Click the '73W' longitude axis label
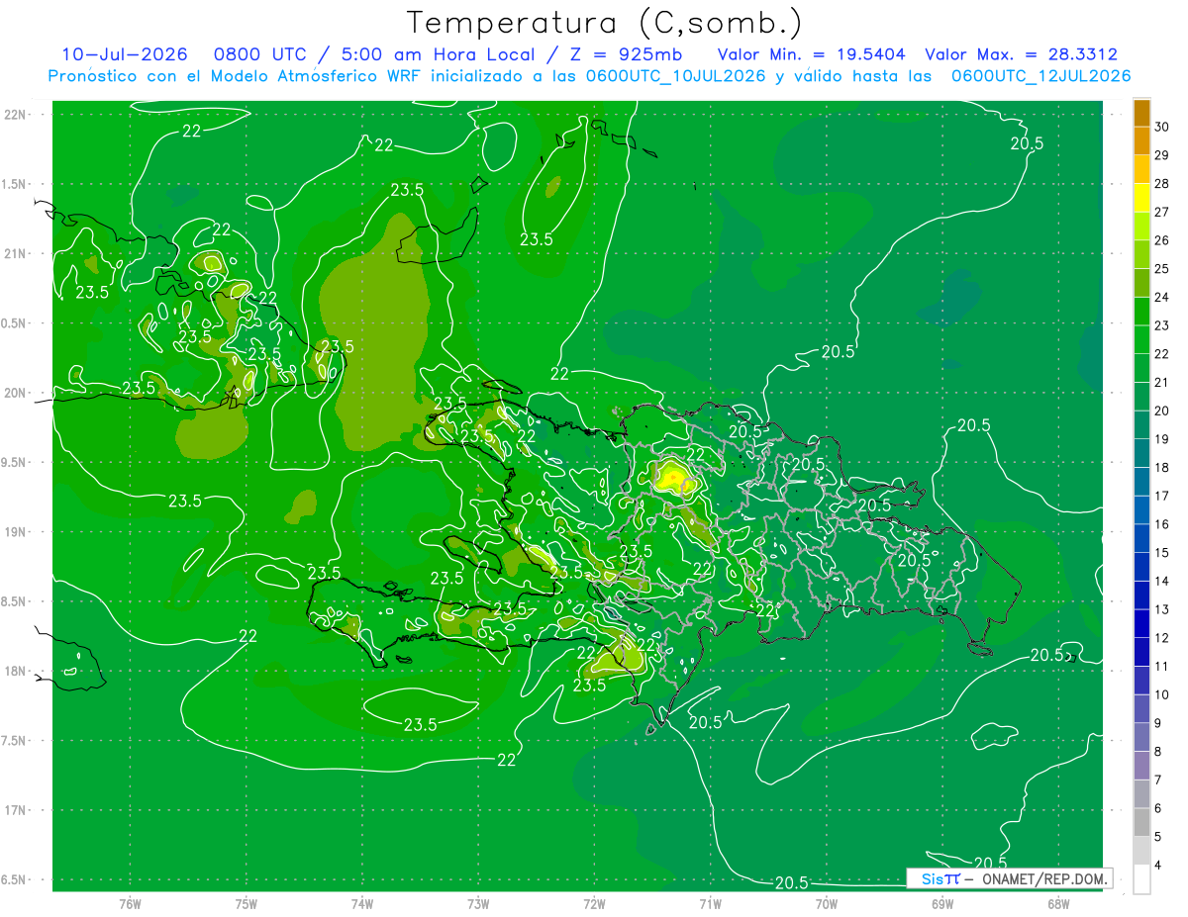Image resolution: width=1188 pixels, height=917 pixels. pos(478,904)
